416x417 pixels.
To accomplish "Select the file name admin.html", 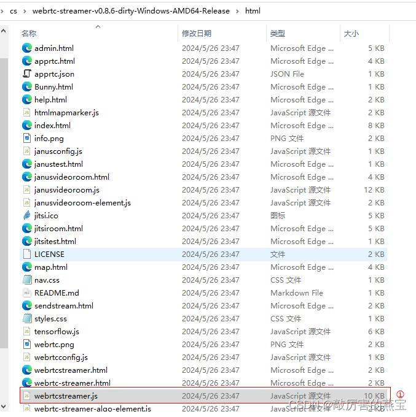I will pos(54,48).
